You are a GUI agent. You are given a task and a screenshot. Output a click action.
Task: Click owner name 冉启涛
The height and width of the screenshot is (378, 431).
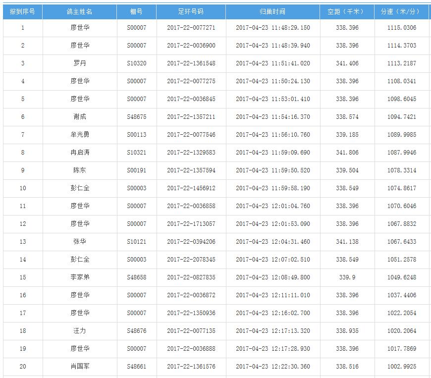click(x=80, y=153)
